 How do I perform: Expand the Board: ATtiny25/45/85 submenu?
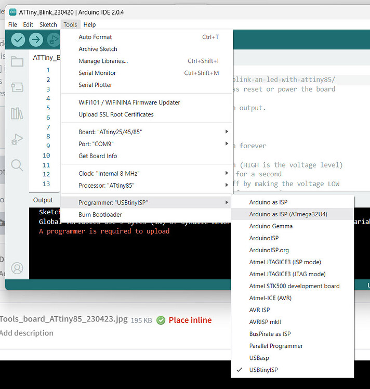[147, 132]
